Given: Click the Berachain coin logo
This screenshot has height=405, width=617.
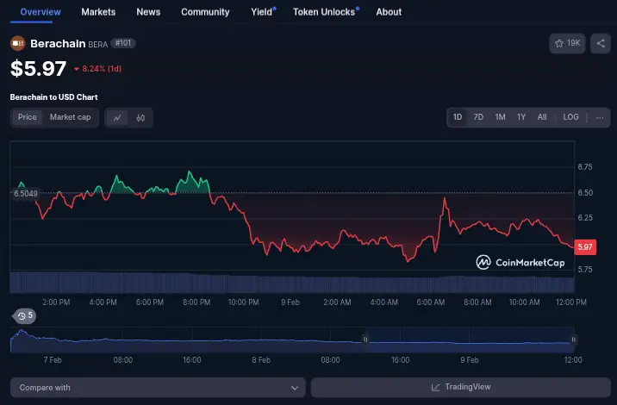Looking at the screenshot, I should pyautogui.click(x=18, y=43).
